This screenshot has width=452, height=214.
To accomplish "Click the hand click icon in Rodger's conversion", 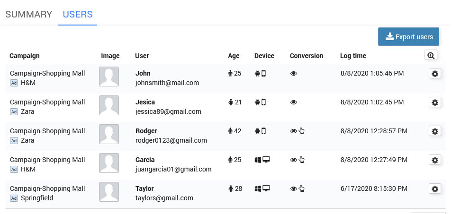I will click(x=302, y=131).
